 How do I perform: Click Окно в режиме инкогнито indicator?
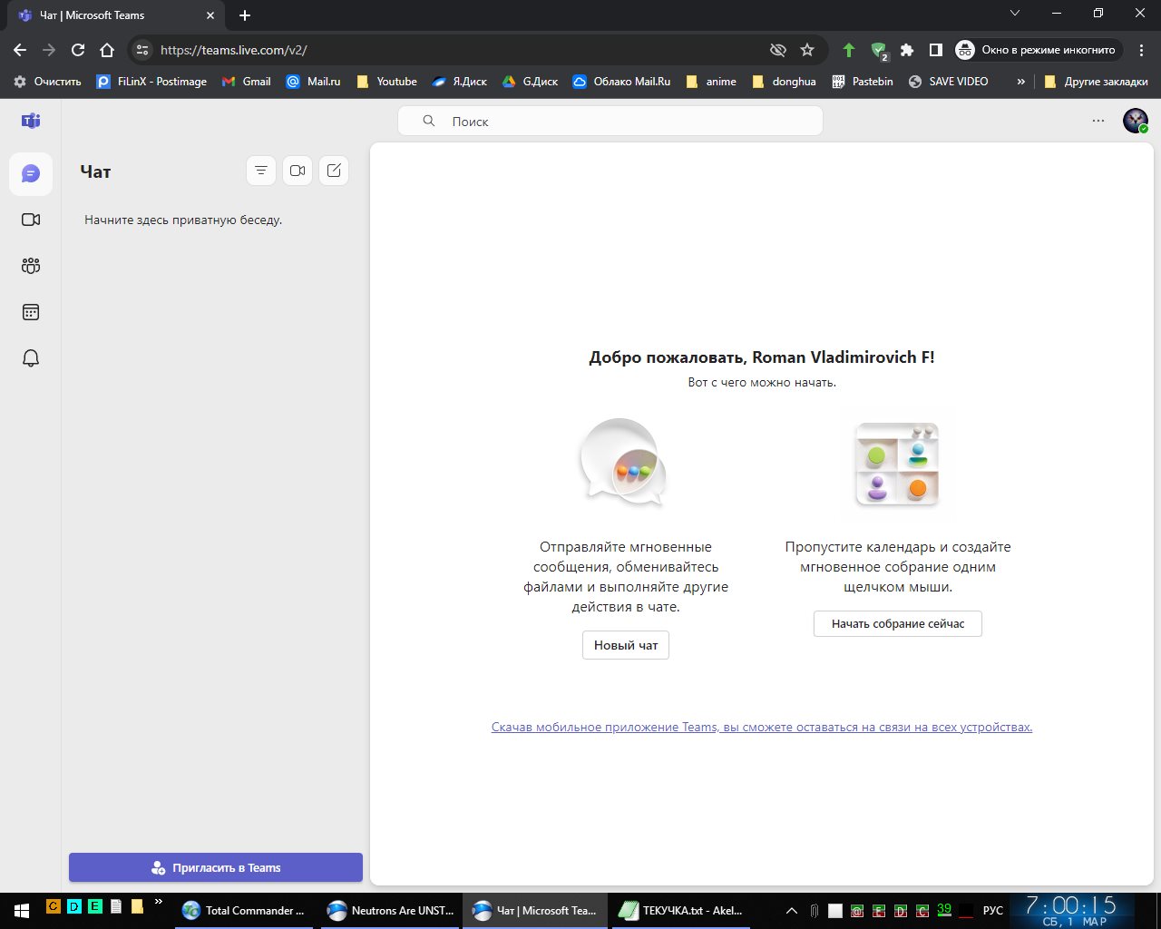pyautogui.click(x=1039, y=50)
